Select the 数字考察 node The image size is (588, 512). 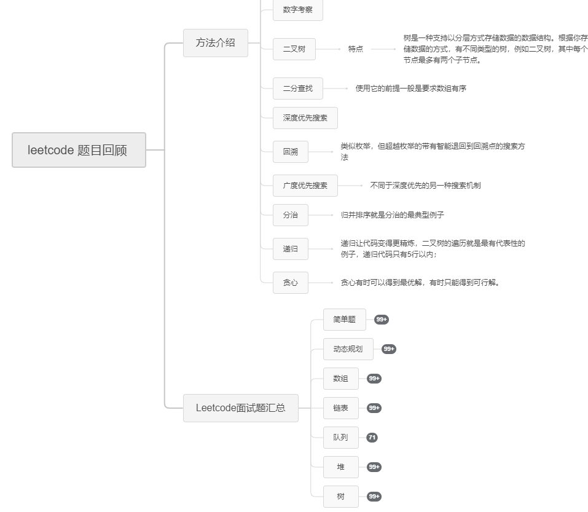298,10
